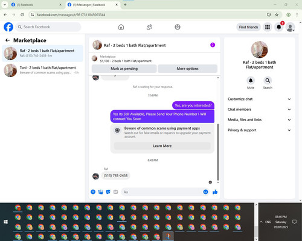Open the Marketplace listing $1,100 link
Viewport: 302px width, 241px height.
pos(126,61)
